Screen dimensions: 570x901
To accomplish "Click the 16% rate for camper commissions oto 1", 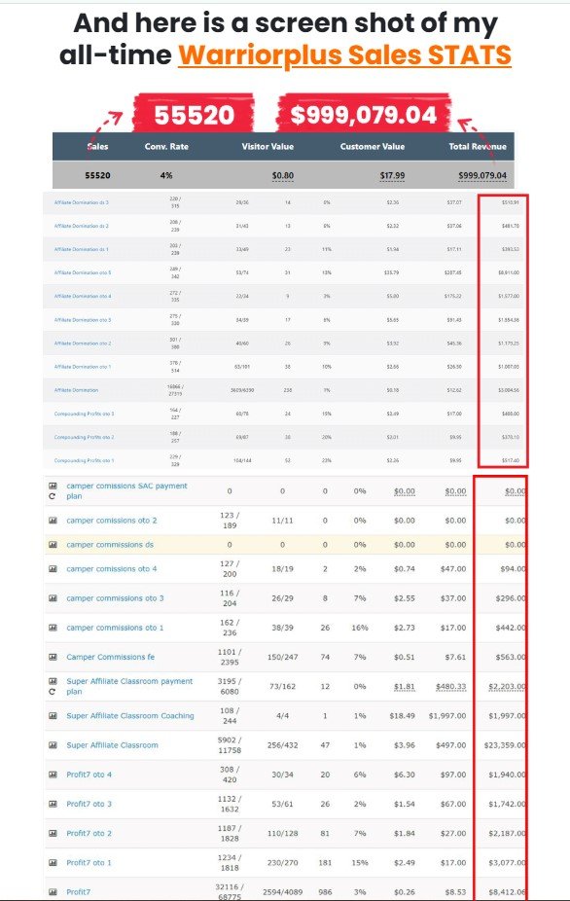I will [360, 628].
